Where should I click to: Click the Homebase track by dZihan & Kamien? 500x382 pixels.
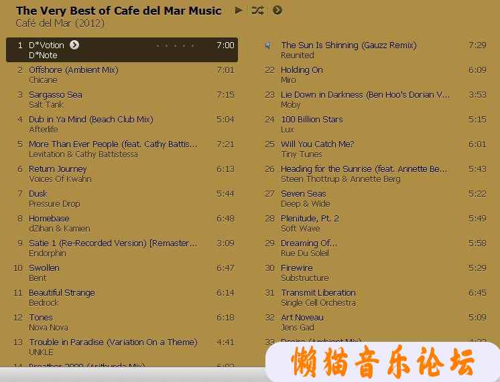pos(122,223)
